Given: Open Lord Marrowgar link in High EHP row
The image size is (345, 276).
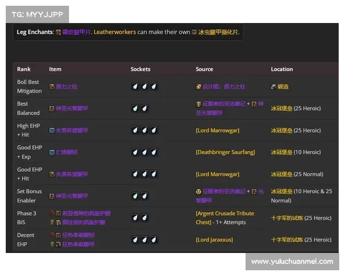Looking at the screenshot, I should tap(217, 131).
